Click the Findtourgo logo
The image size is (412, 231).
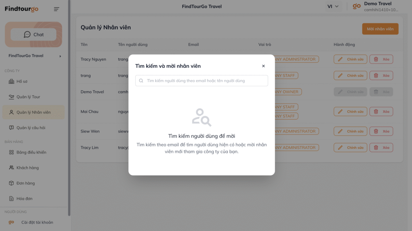click(x=22, y=9)
